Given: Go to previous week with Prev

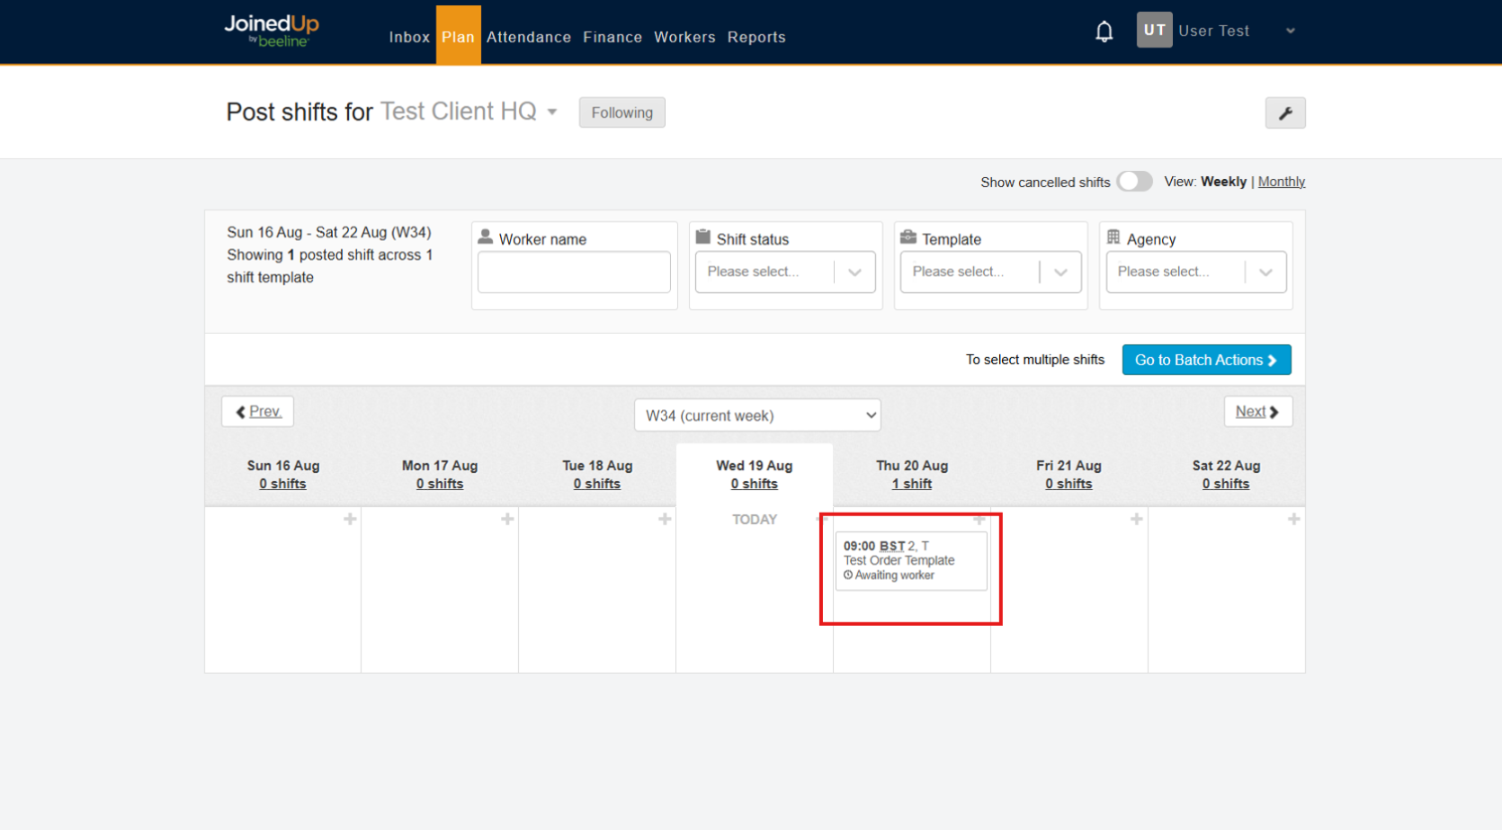Looking at the screenshot, I should click(x=257, y=412).
